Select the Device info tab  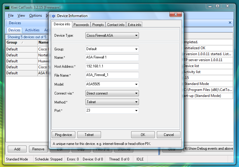point(62,24)
